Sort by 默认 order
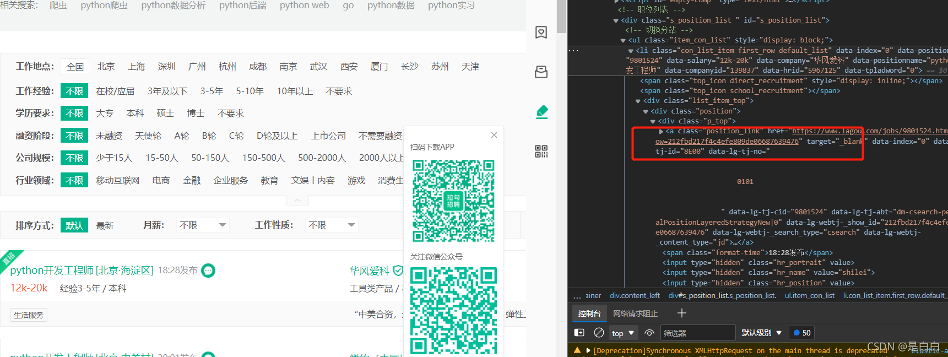This screenshot has width=948, height=357. coord(74,225)
